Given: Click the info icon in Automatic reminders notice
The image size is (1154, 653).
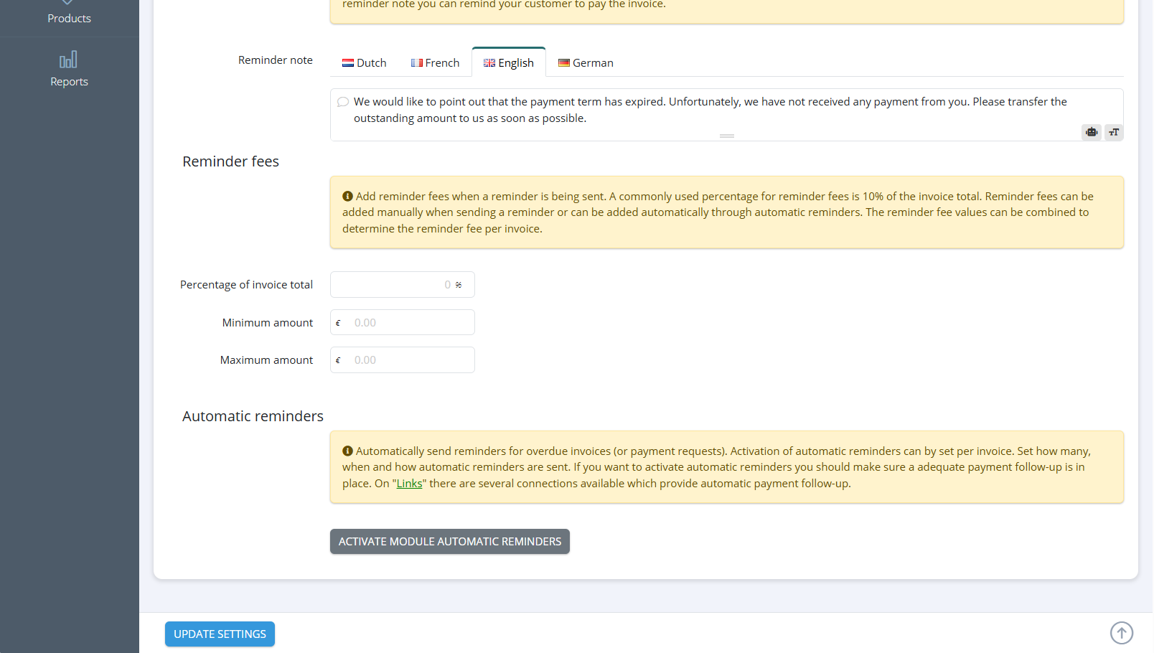Looking at the screenshot, I should 347,451.
